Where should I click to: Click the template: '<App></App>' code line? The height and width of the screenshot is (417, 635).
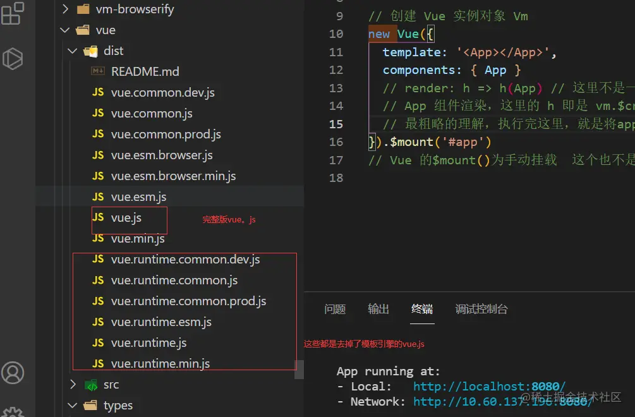pyautogui.click(x=469, y=52)
